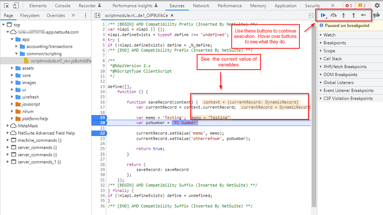The image size is (383, 215).
Task: Click the 'PO Number' string on line 20
Action: point(185,123)
